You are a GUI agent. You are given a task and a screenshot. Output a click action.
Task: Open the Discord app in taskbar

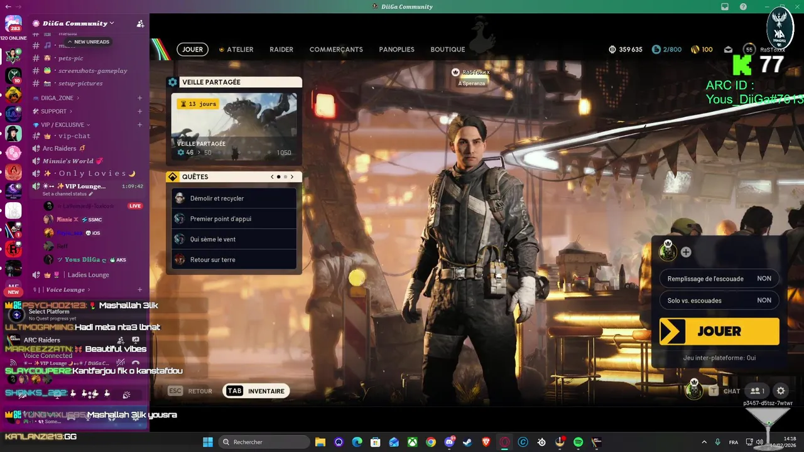click(449, 442)
